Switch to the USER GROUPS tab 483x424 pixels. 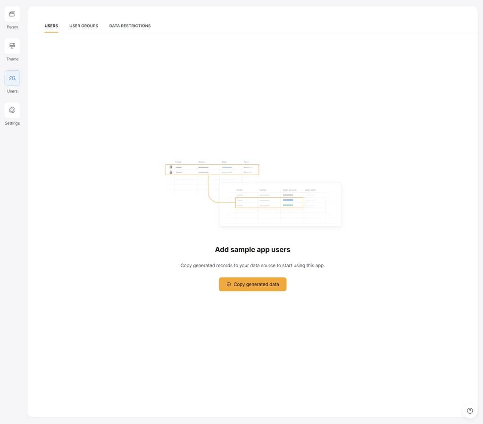coord(83,26)
